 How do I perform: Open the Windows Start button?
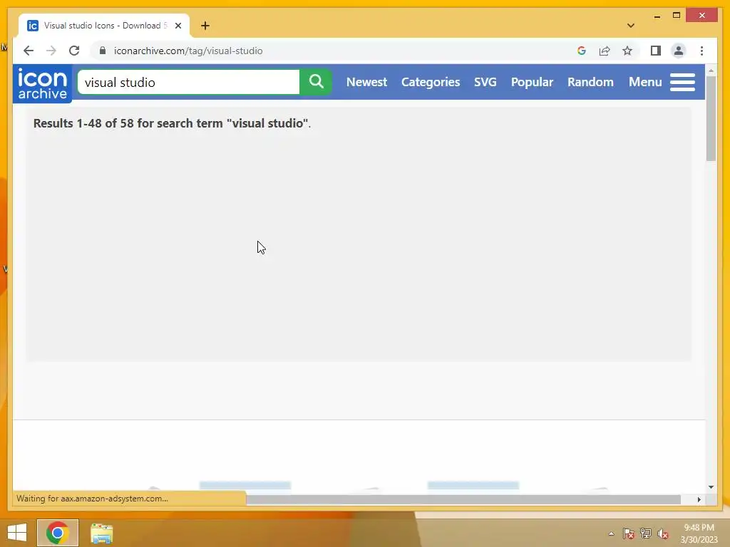(17, 533)
